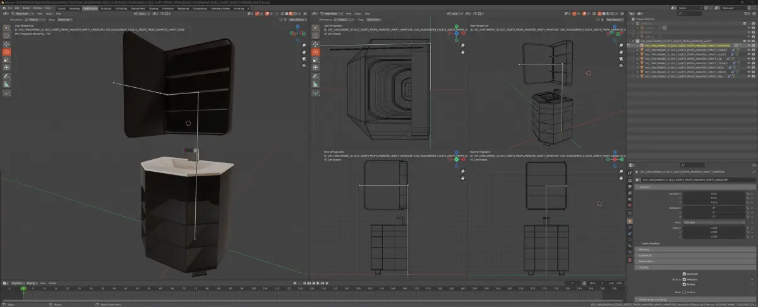
Task: Select the Move tool in main viewport
Action: (x=6, y=44)
